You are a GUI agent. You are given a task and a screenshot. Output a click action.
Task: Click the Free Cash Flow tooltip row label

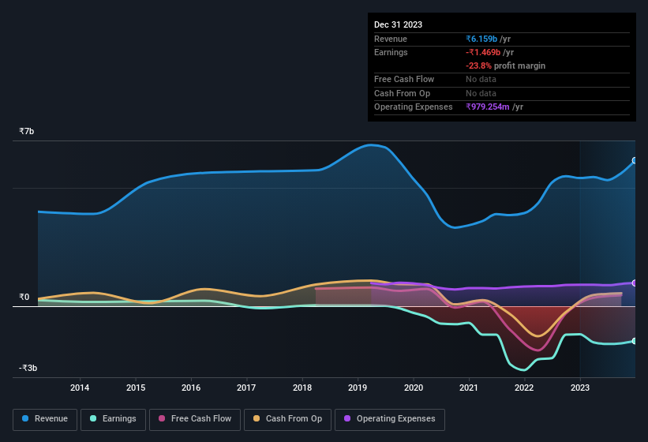(404, 79)
